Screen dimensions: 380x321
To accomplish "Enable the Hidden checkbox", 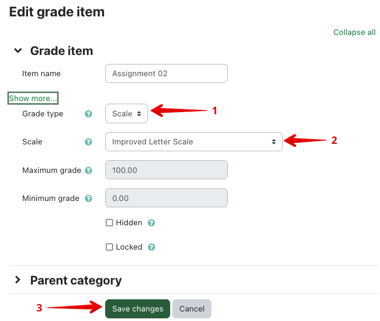I will [x=110, y=223].
